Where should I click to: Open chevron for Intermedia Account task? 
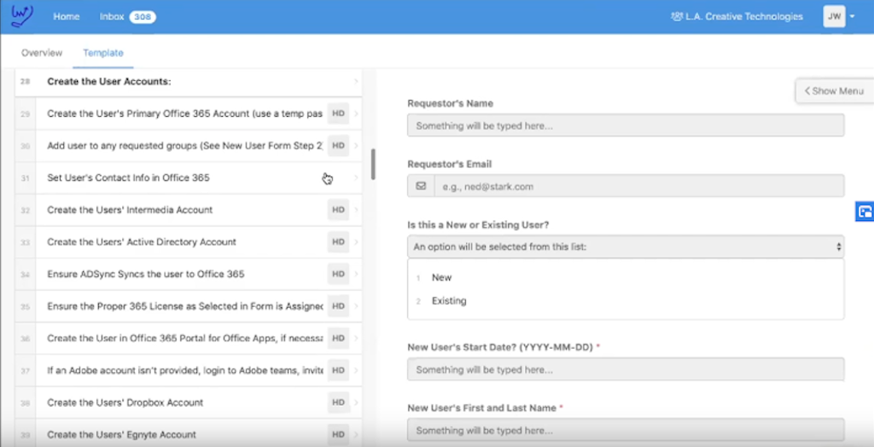click(356, 210)
